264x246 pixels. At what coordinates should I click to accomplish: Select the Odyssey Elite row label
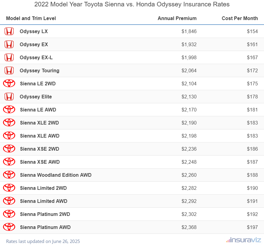(36, 97)
